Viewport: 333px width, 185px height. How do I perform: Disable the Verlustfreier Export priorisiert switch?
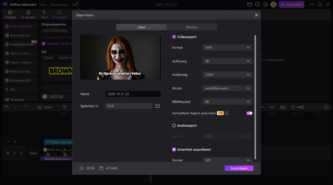pyautogui.click(x=249, y=113)
